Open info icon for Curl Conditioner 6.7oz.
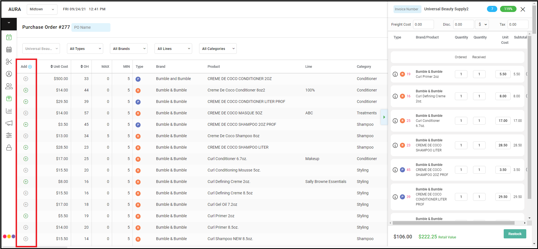 tap(395, 121)
